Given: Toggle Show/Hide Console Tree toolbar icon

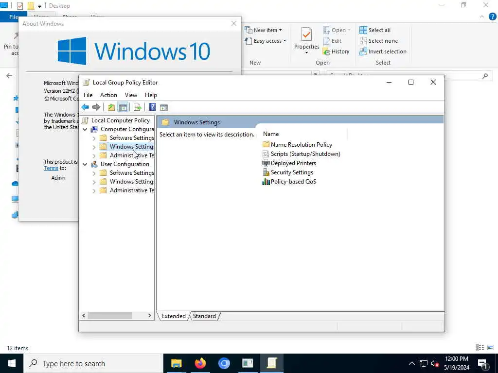Looking at the screenshot, I should 123,107.
